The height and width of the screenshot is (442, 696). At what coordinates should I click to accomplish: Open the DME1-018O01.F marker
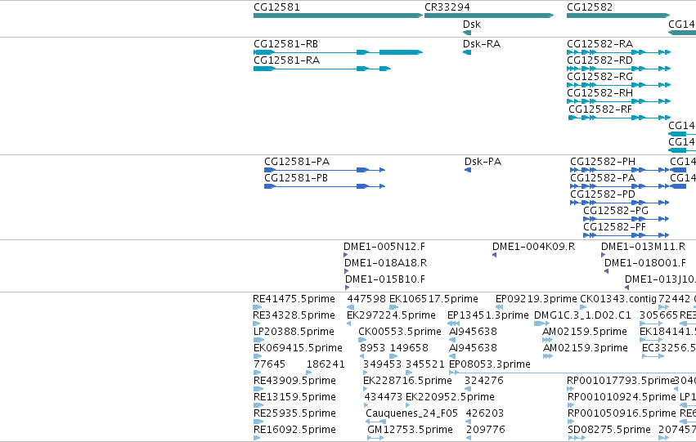pos(606,271)
